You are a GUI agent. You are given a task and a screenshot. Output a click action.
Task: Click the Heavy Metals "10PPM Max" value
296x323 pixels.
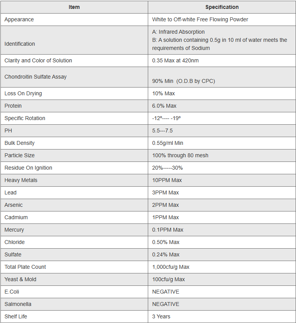click(x=167, y=180)
